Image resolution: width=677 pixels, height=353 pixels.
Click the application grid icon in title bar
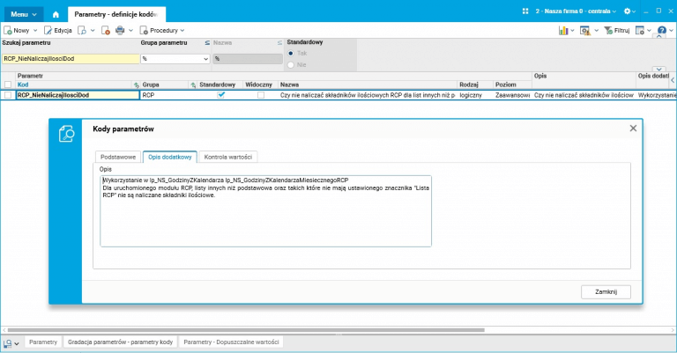click(525, 11)
